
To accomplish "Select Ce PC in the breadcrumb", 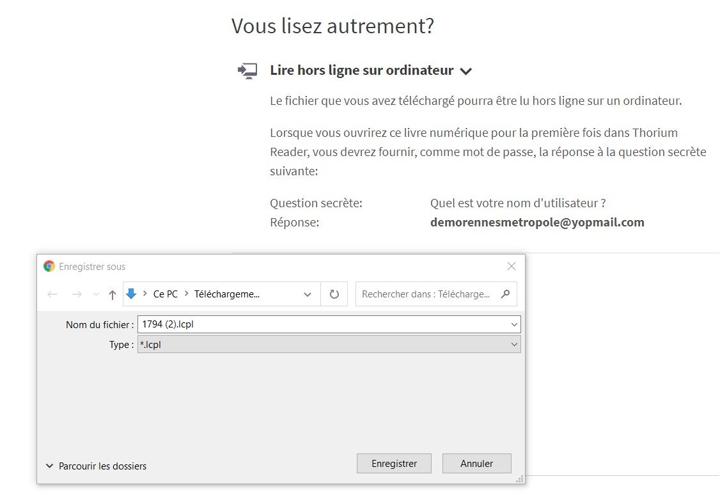I will (166, 294).
